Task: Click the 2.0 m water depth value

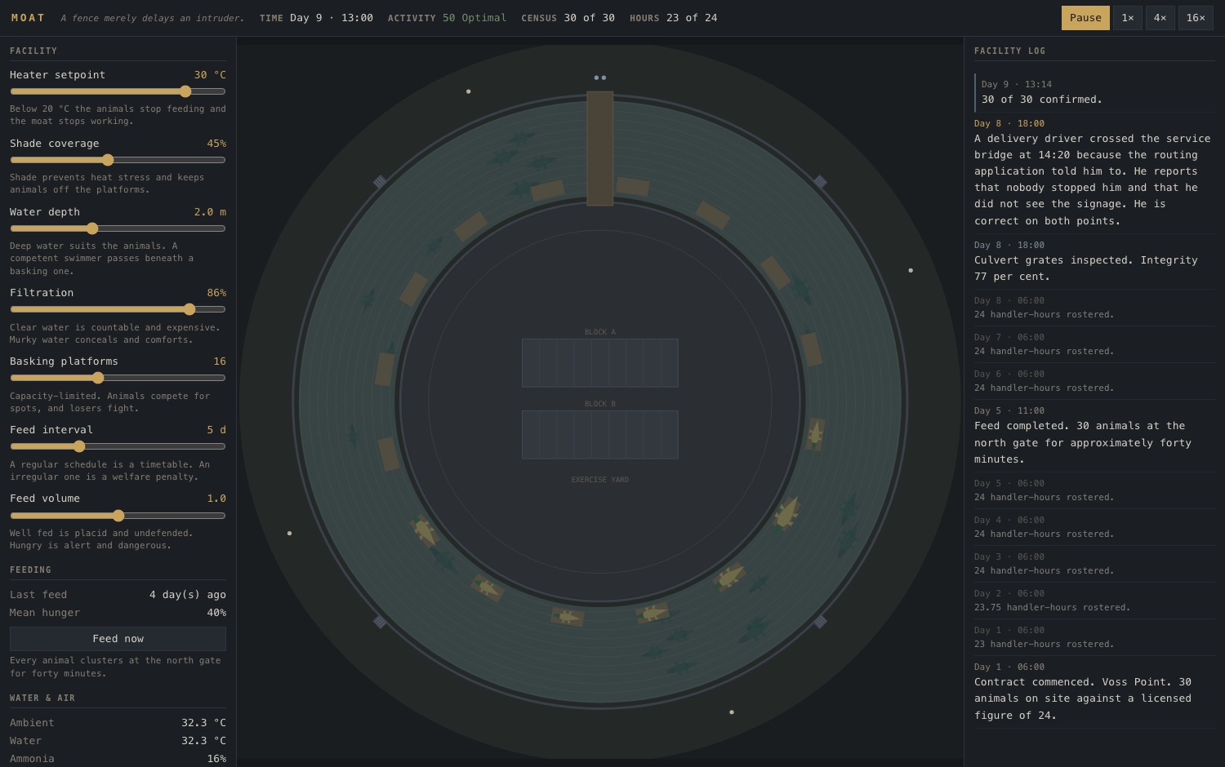Action: [210, 212]
